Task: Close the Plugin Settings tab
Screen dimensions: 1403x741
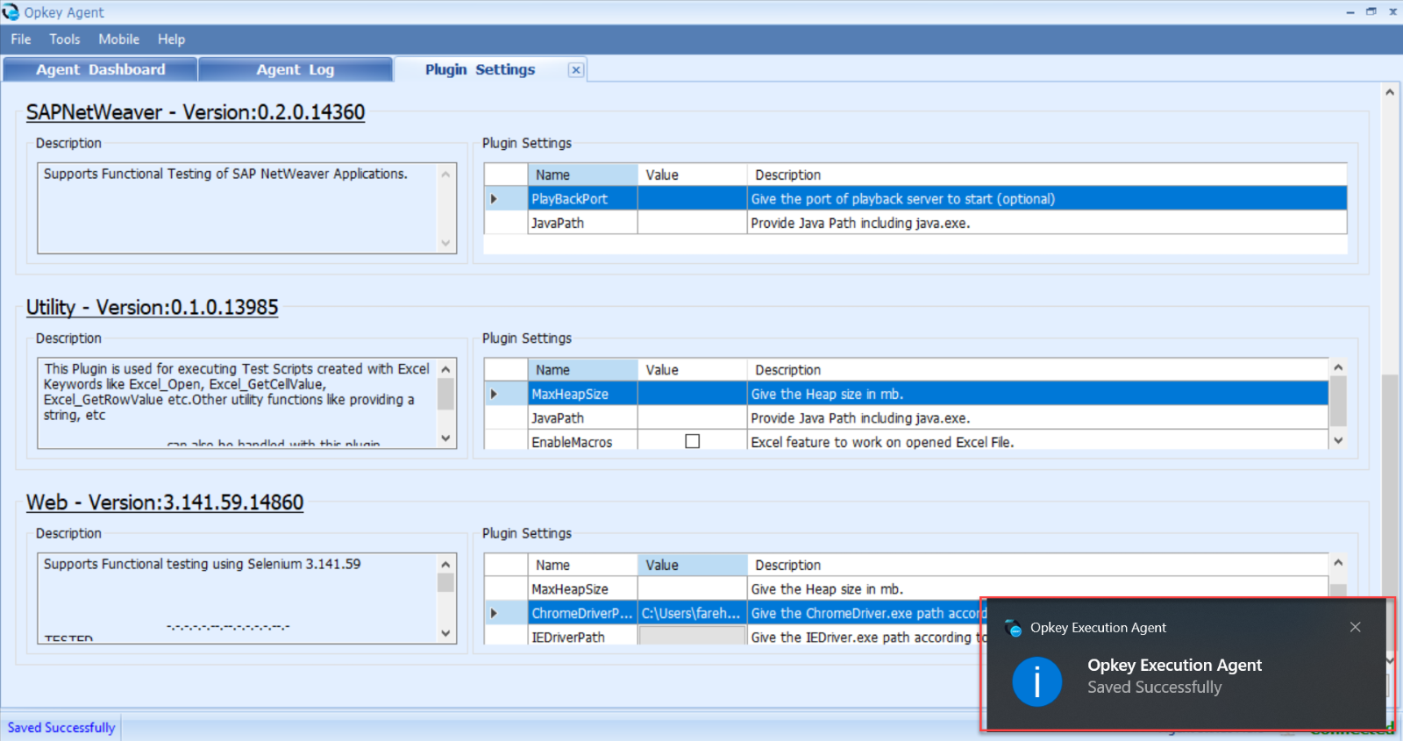Action: pos(576,70)
